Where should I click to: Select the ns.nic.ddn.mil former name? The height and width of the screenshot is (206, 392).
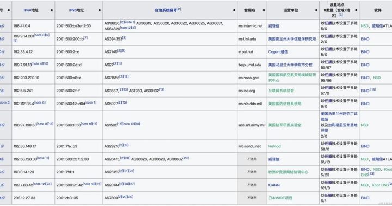tap(250, 104)
